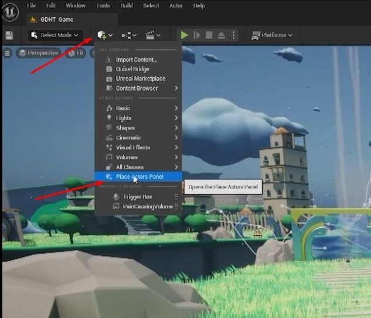Screen dimensions: 371x318
Task: Click the Stop simulation square button
Action: tap(209, 35)
